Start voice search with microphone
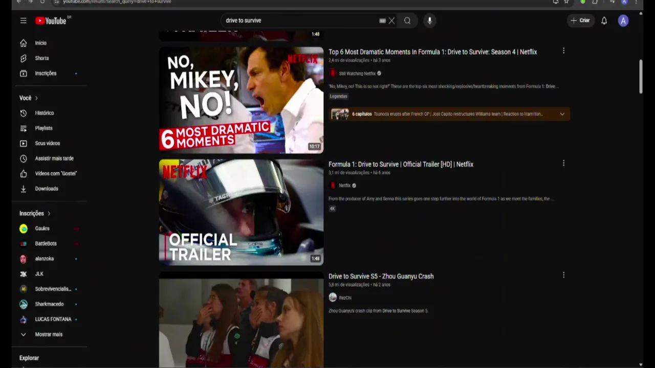The image size is (655, 368). pyautogui.click(x=429, y=20)
